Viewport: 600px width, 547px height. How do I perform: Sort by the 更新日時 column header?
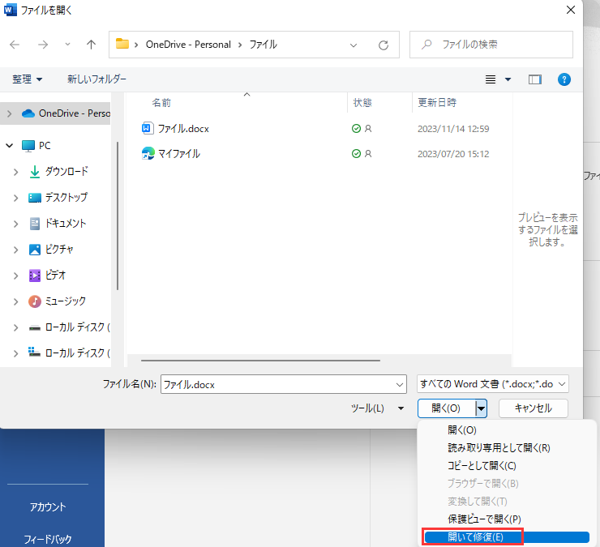click(437, 103)
